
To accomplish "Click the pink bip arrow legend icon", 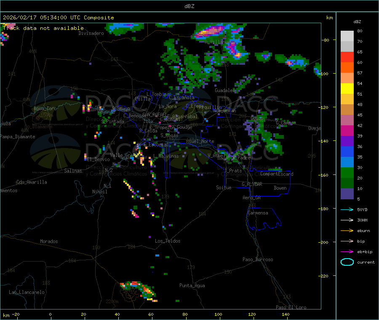I will point(347,241).
